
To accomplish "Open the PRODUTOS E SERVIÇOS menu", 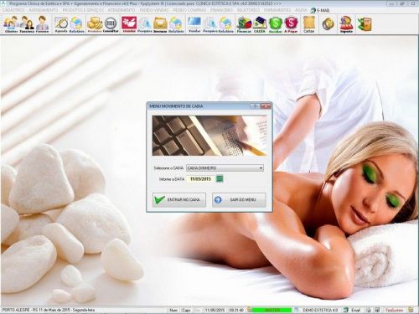I will tap(83, 10).
